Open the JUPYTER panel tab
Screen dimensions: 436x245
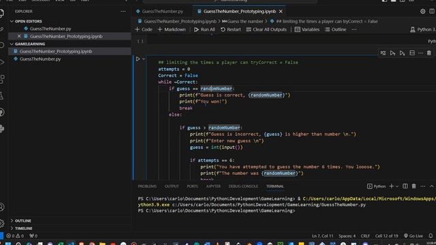(213, 186)
